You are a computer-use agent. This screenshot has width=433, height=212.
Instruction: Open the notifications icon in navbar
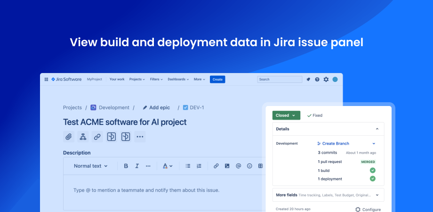[308, 80]
